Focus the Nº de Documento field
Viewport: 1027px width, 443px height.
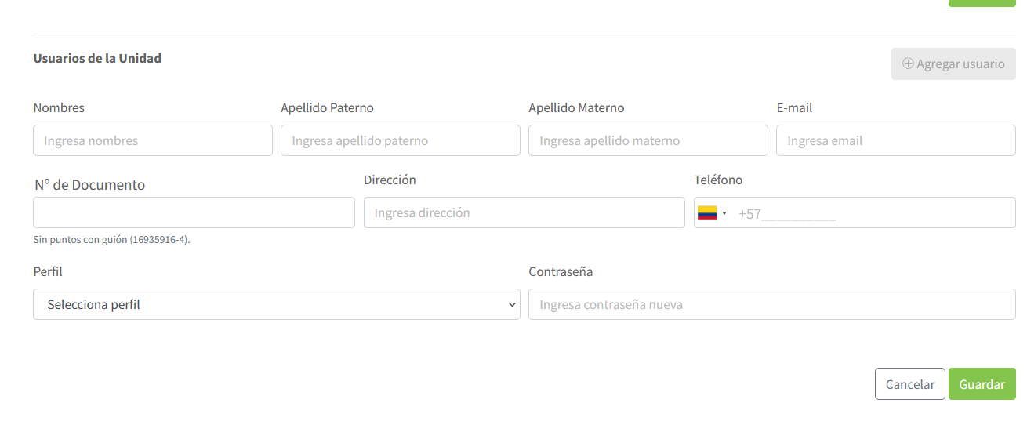[x=194, y=212]
